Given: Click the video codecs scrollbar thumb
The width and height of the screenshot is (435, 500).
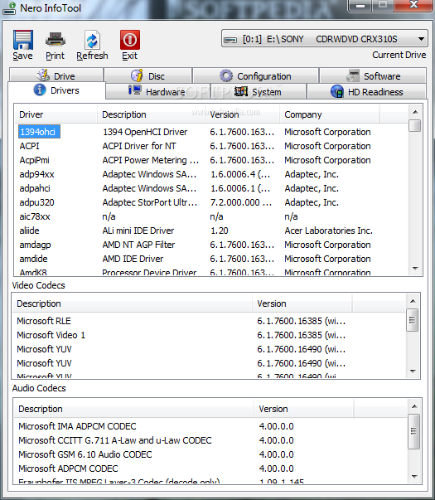Looking at the screenshot, I should coord(413,320).
